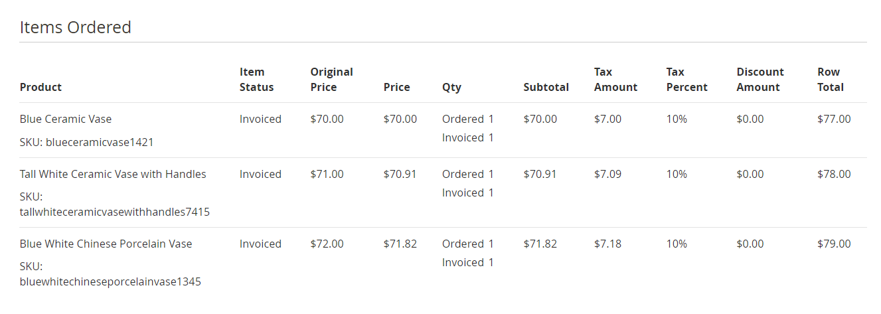Click the Tax Percent column header
881x314 pixels.
pyautogui.click(x=686, y=80)
